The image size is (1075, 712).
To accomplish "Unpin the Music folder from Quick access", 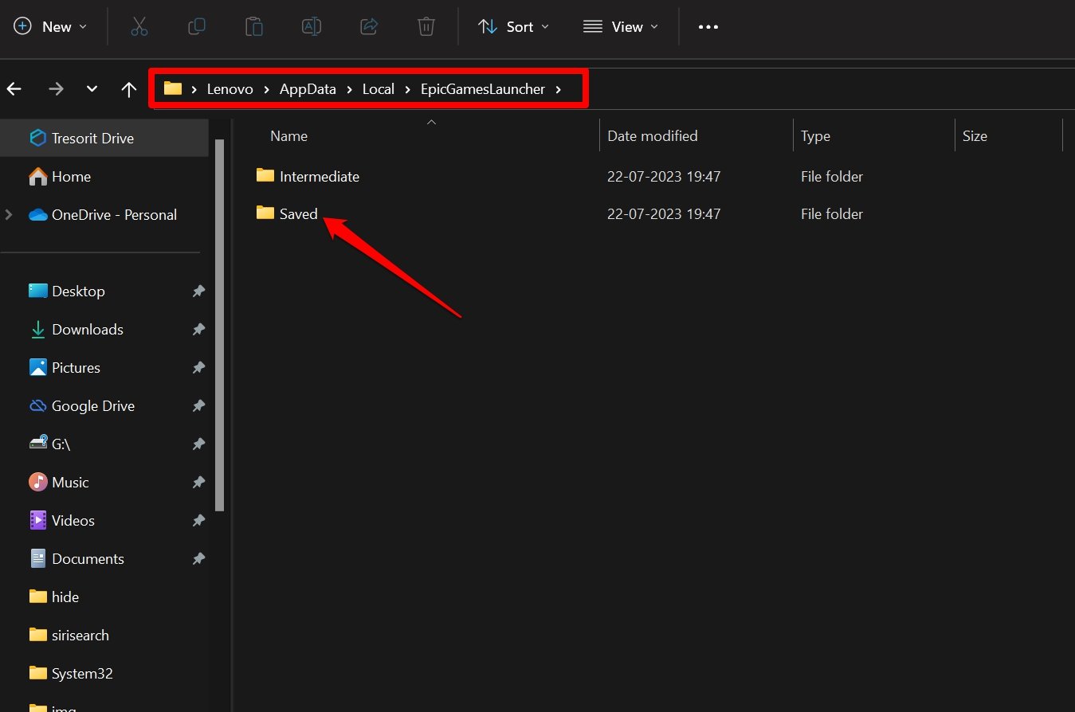I will click(198, 482).
